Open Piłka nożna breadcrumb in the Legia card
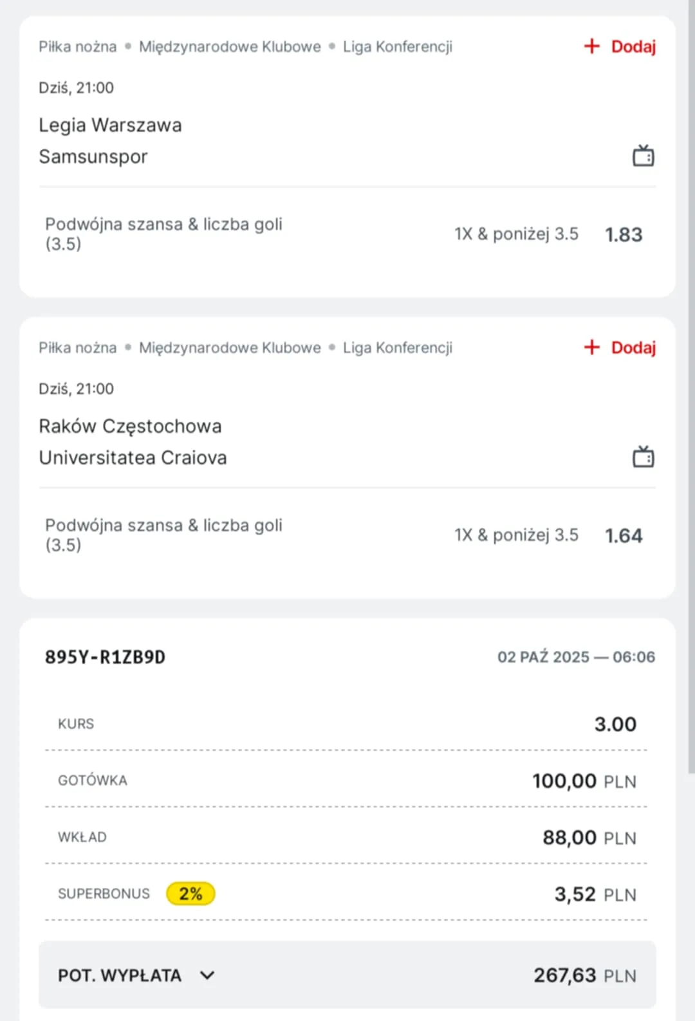The image size is (695, 1021). pos(78,47)
